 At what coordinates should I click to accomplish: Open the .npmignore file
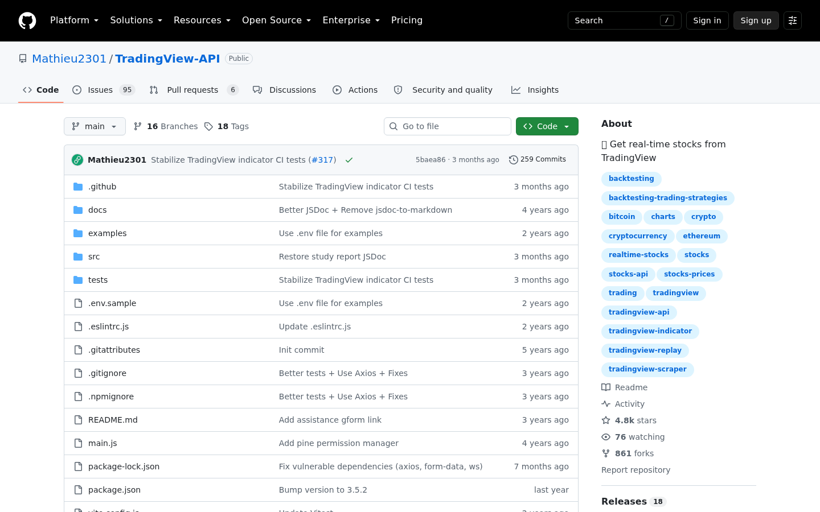click(111, 397)
